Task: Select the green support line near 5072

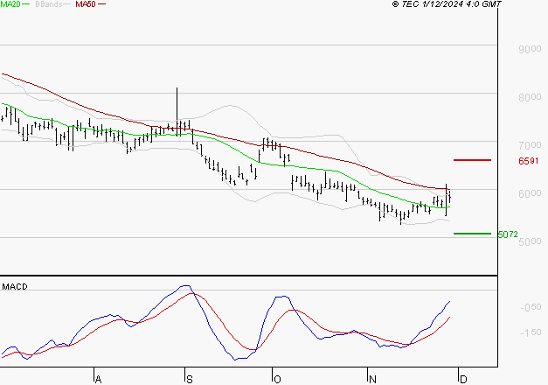Action: click(x=472, y=234)
